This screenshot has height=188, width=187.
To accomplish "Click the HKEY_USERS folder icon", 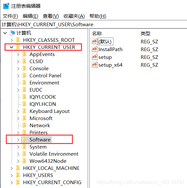I will [18, 175].
